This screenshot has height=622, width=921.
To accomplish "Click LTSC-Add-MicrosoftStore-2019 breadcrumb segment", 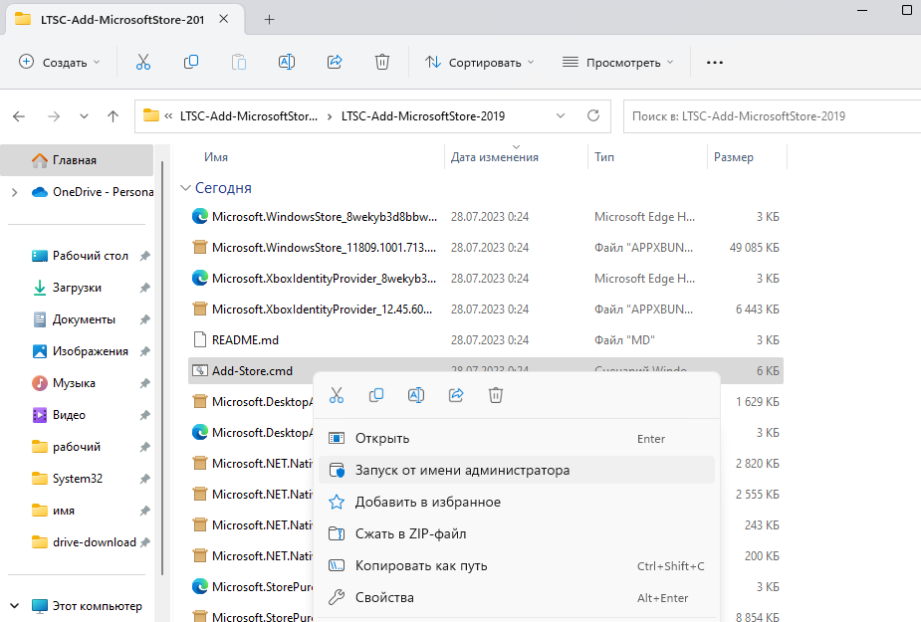I will [423, 116].
